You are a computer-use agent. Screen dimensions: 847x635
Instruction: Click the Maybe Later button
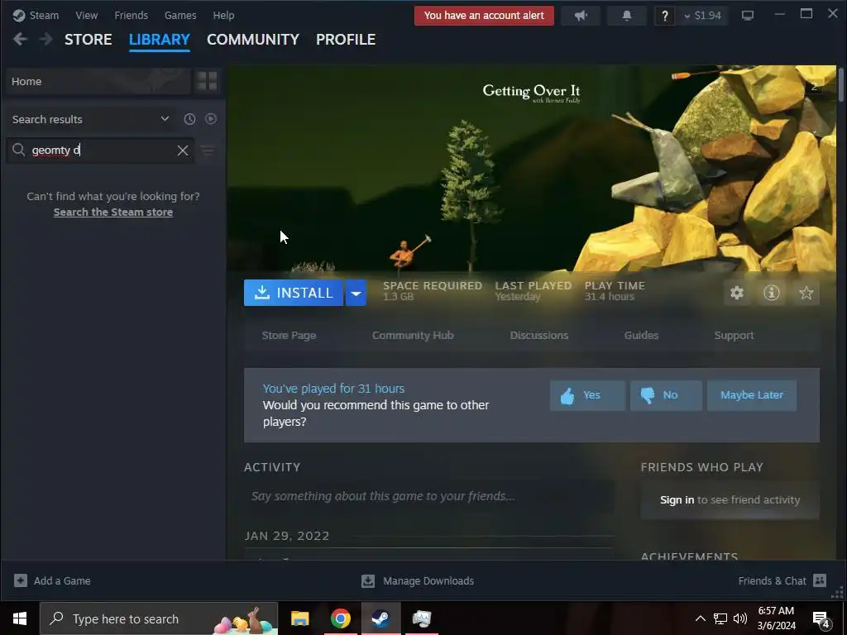751,395
